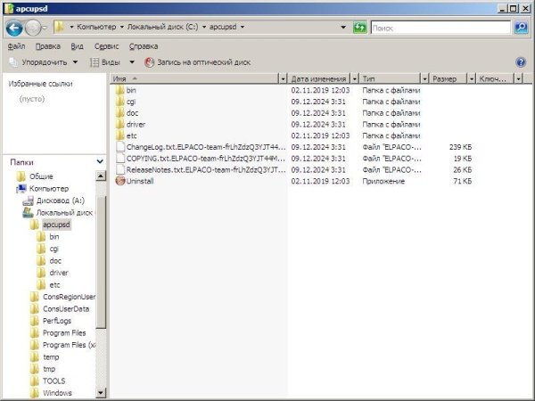This screenshot has height=401, width=535.
Task: Click the Общие folder icon in tree
Action: coord(21,176)
